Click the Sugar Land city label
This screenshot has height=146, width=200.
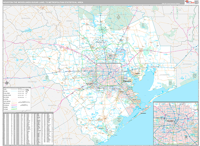point(89,84)
